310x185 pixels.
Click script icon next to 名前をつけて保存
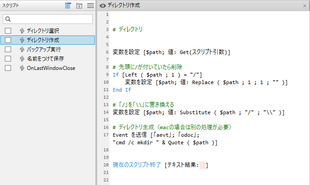click(22, 58)
